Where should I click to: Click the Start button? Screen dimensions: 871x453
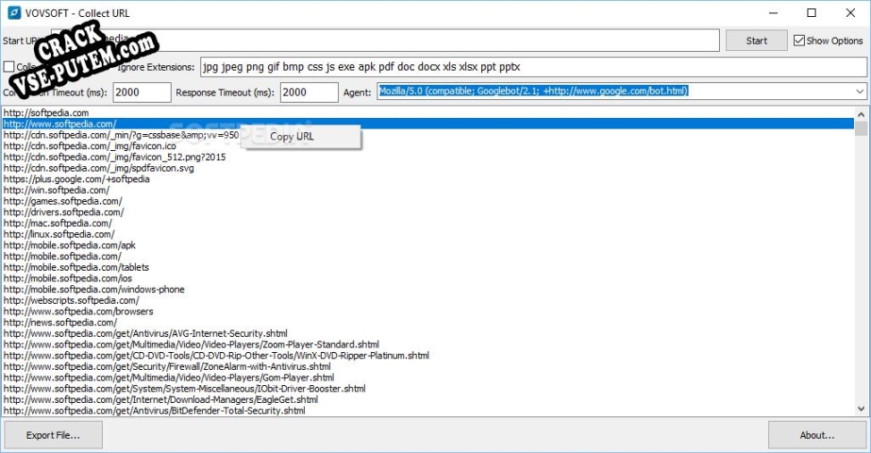pos(756,40)
